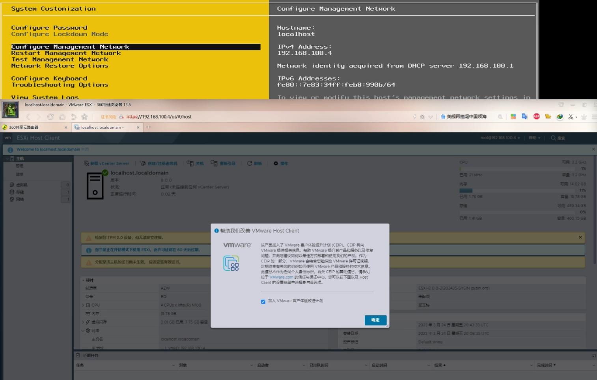597x380 pixels.
Task: Click the vm logo in ESXi header
Action: (7, 138)
